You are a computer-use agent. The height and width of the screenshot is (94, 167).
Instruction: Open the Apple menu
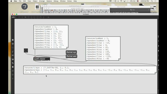coord(11,1)
